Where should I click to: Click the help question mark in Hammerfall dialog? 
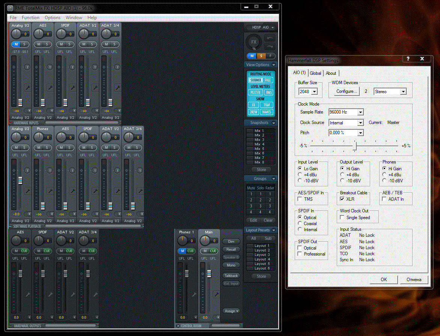(408, 59)
